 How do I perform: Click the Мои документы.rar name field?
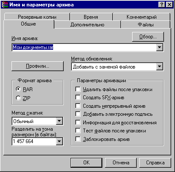point(85,47)
